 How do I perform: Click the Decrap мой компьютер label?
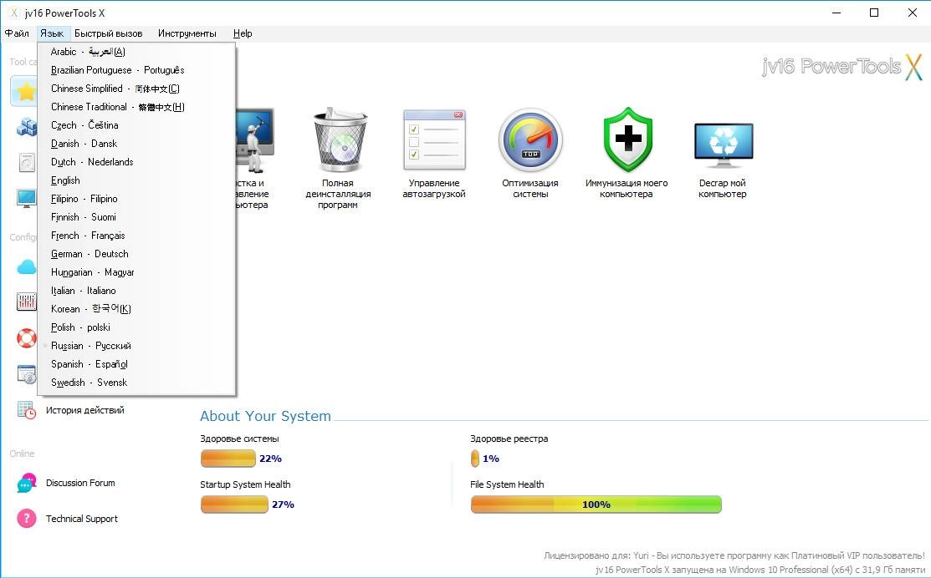pos(723,189)
